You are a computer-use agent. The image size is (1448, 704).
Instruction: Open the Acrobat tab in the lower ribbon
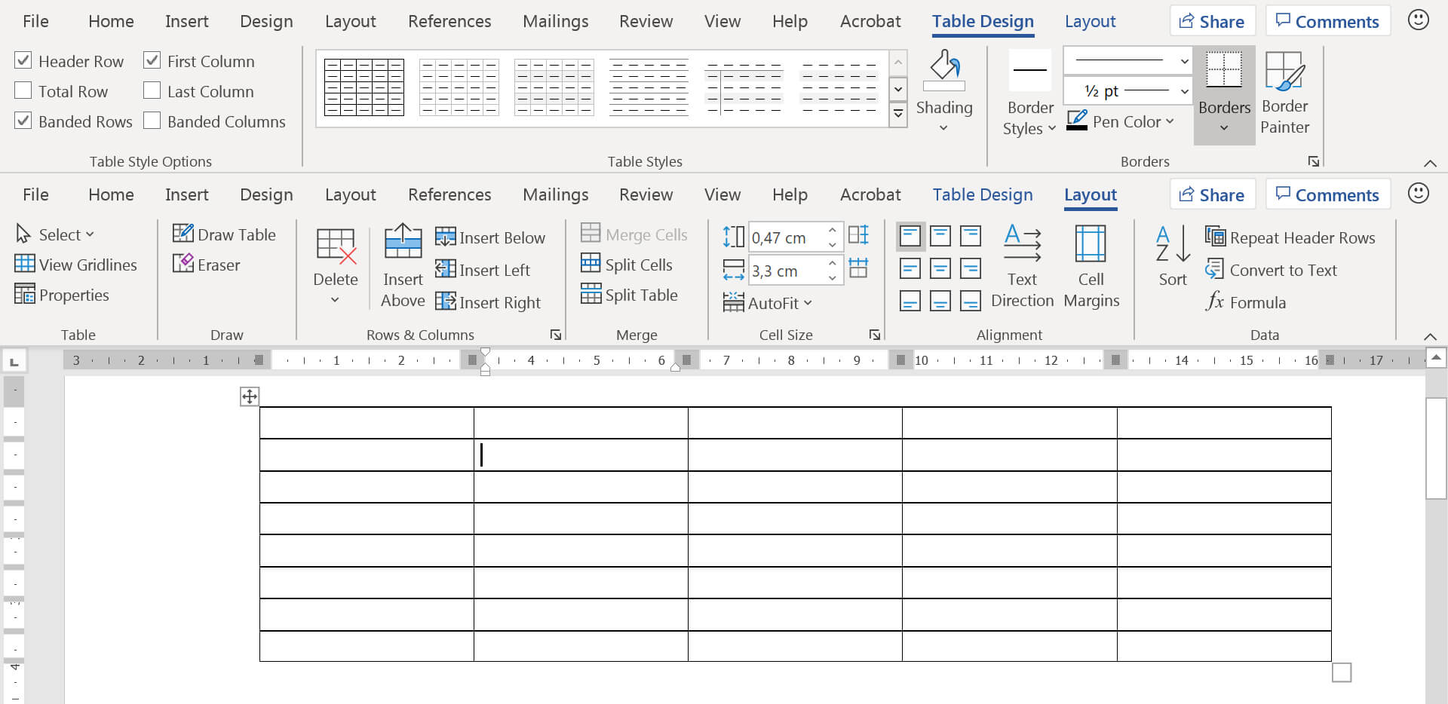tap(870, 194)
